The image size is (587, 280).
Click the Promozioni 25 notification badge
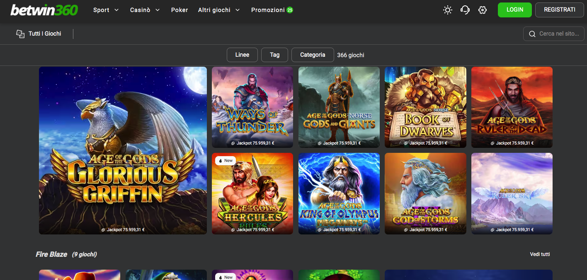pyautogui.click(x=290, y=10)
